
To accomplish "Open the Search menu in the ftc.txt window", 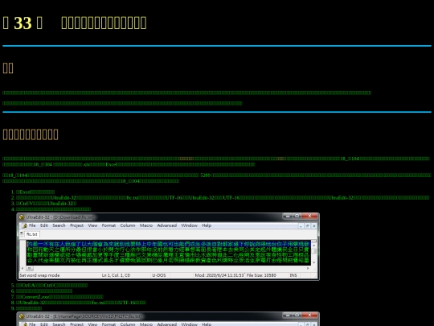I will [59, 225].
